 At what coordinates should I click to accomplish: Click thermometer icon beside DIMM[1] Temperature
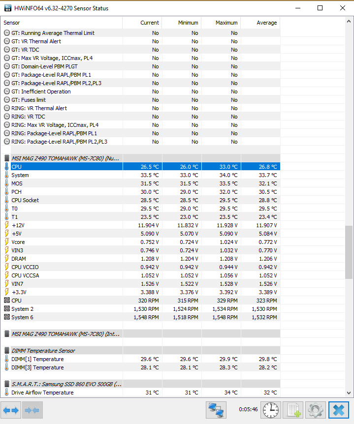pos(7,359)
